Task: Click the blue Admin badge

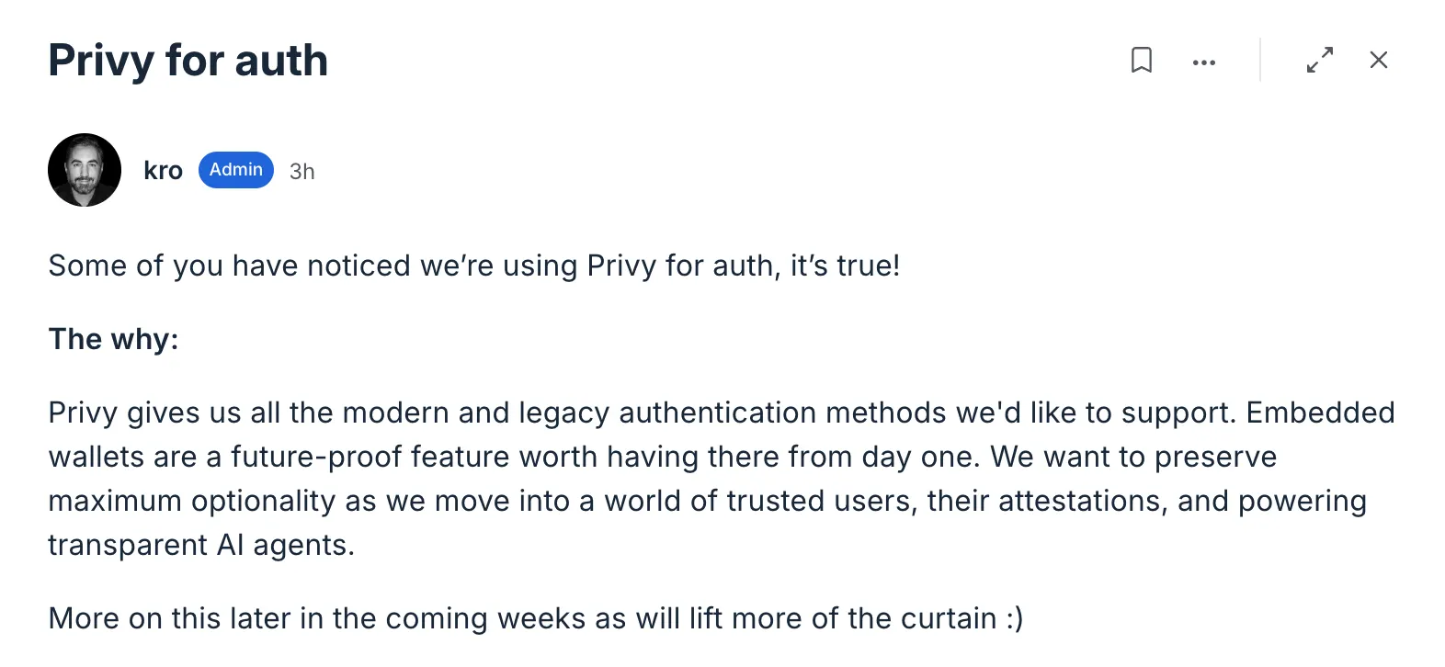Action: [236, 170]
